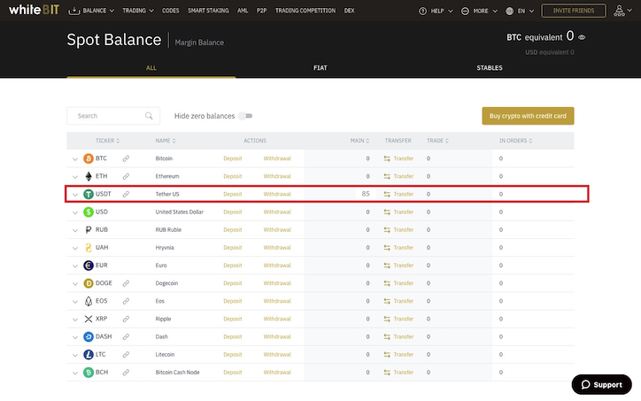Open TRADING COMPETITION page
This screenshot has width=641, height=401.
point(305,11)
